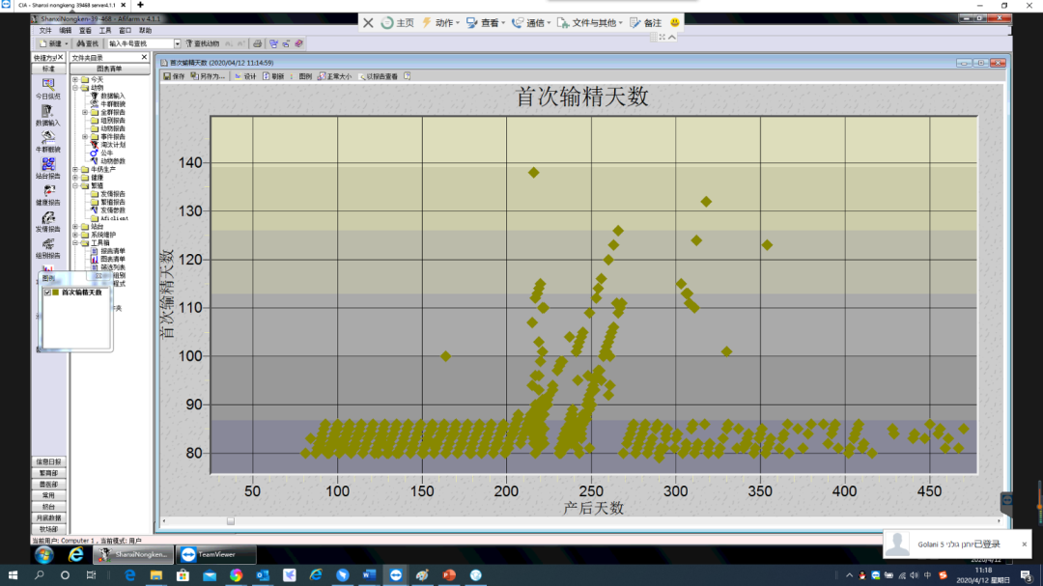Open the 工具 menu
Viewport: 1043px width, 586px height.
pyautogui.click(x=105, y=31)
